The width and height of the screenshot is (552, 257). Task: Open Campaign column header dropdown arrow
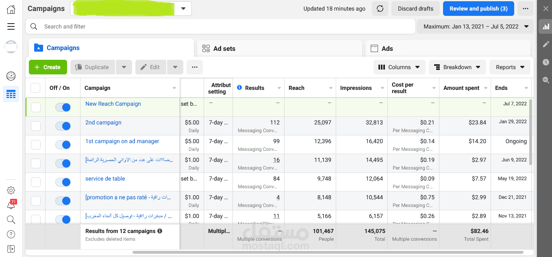[x=174, y=88]
